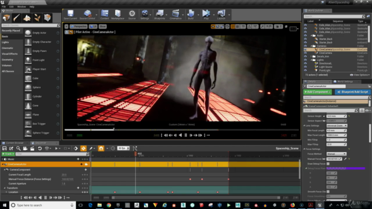Screen dimensions: 372x209
Task: Click the Build toolbar button
Action: pos(191,15)
